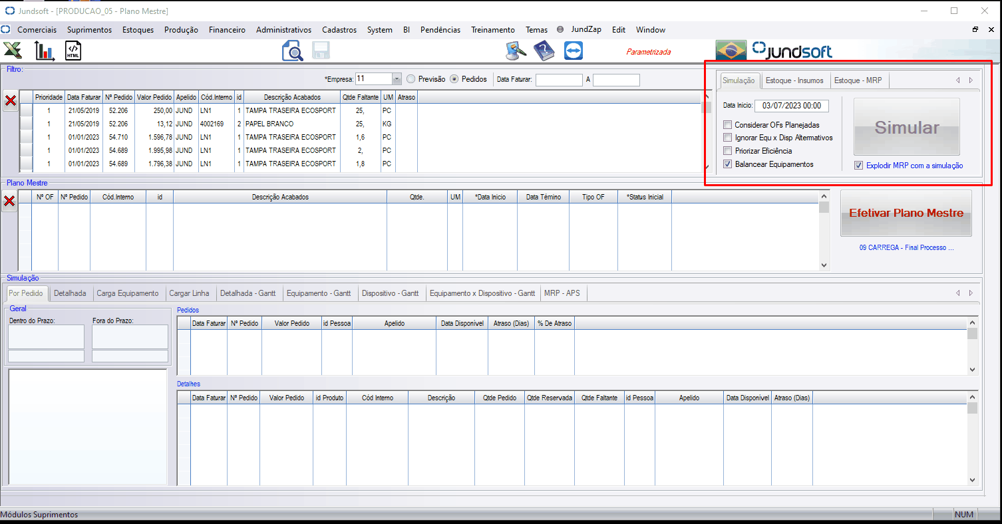Click Efetivar Plano Mestre button
Image resolution: width=1002 pixels, height=524 pixels.
pos(906,213)
